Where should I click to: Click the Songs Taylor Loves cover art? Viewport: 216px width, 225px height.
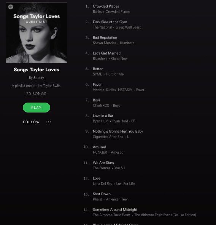(37, 33)
